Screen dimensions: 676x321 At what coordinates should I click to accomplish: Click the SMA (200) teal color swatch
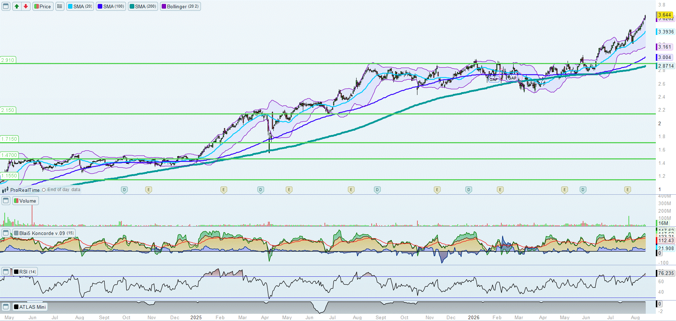[132, 6]
